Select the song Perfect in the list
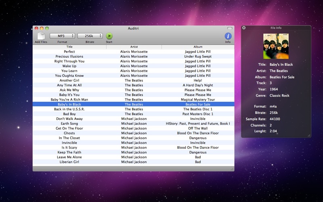Viewport: 323px width, 202px height. pyautogui.click(x=134, y=52)
